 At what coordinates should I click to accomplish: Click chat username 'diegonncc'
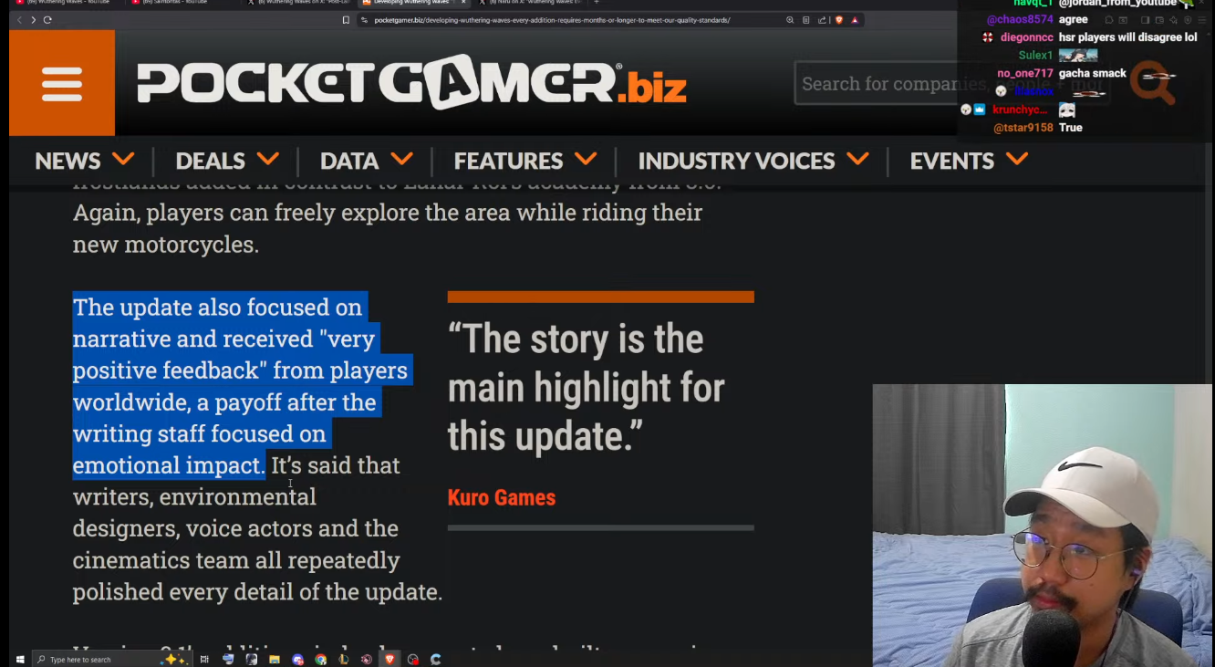point(1026,37)
